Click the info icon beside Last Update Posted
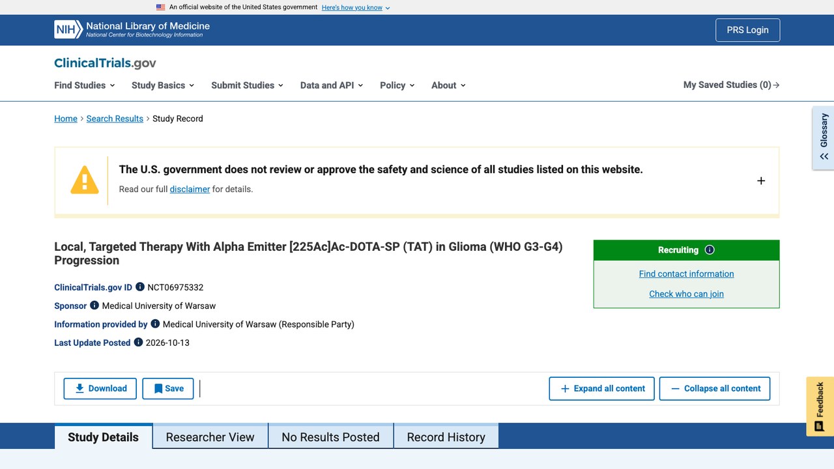The height and width of the screenshot is (469, 834). point(138,342)
